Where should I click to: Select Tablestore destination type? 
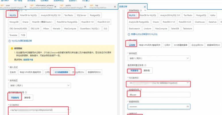(x=188, y=28)
